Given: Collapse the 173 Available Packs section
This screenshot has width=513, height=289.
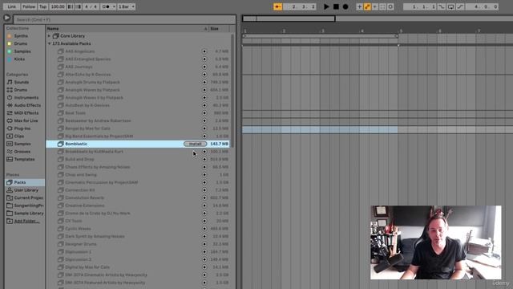Looking at the screenshot, I should 49,43.
